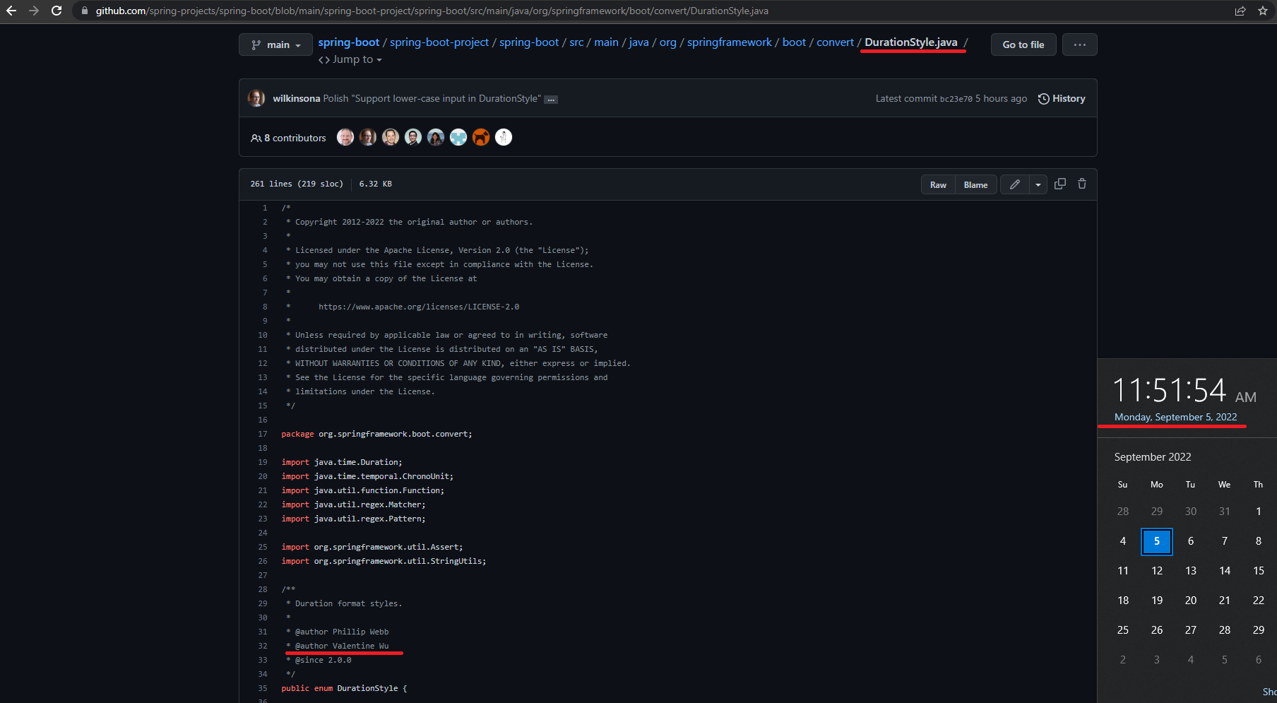Delete this file with trash icon
Viewport: 1277px width, 703px height.
click(x=1082, y=184)
